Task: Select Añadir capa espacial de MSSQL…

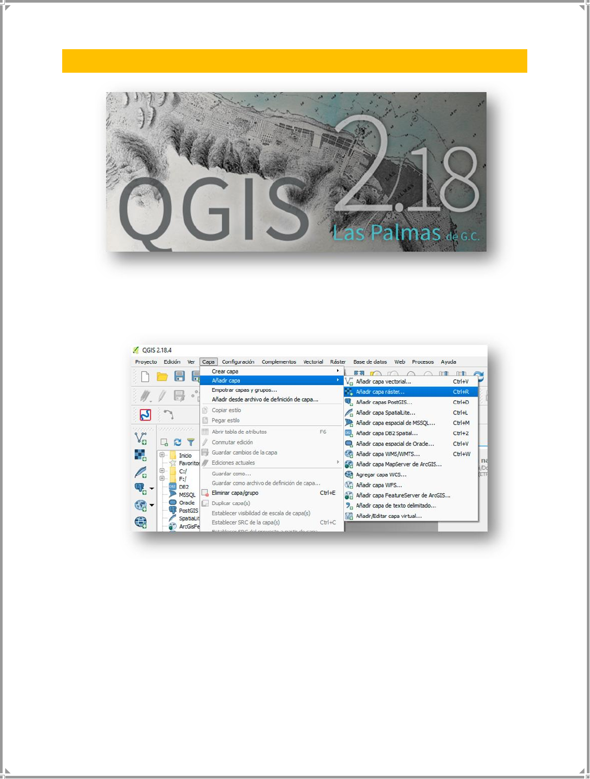Action: pos(411,423)
